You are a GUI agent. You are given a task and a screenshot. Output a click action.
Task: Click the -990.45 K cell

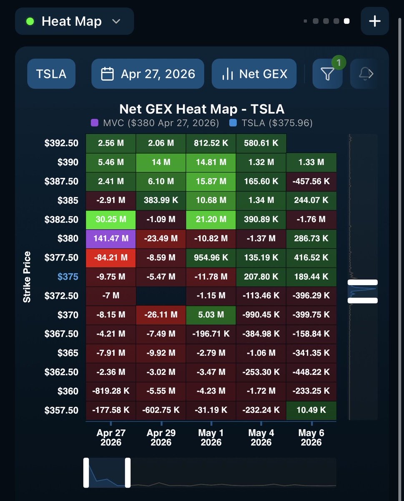(x=261, y=315)
